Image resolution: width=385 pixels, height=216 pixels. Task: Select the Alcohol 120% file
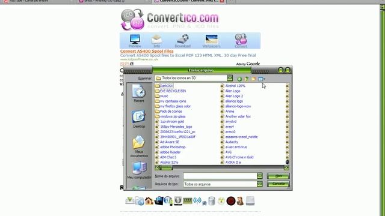point(233,86)
